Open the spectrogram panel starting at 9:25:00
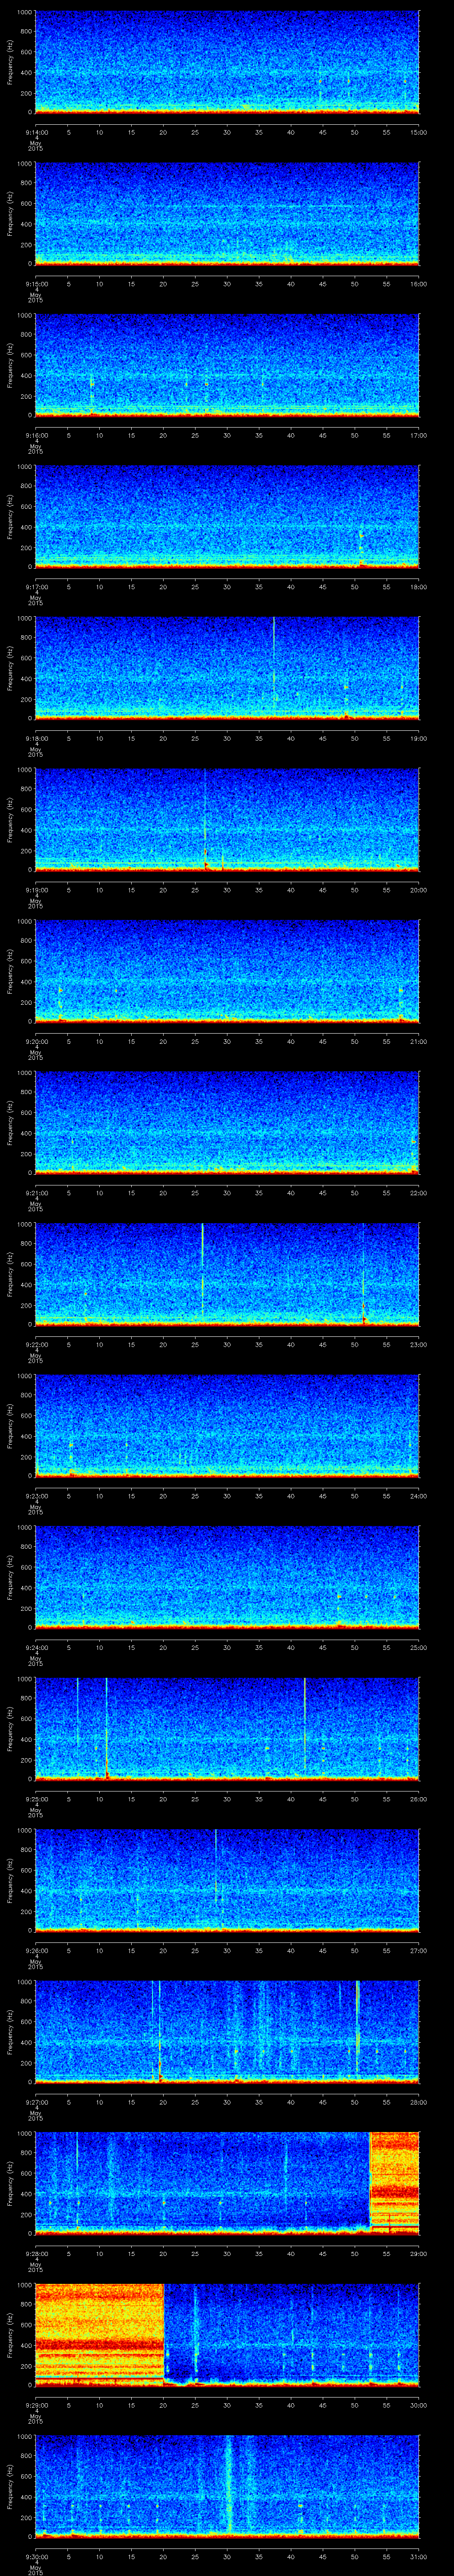Screen dimensions: 454x2576 227,1729
